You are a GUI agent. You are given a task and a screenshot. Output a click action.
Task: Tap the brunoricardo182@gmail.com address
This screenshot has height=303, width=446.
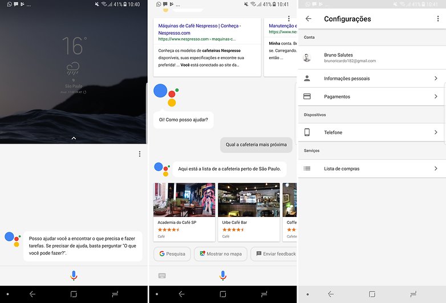point(350,61)
